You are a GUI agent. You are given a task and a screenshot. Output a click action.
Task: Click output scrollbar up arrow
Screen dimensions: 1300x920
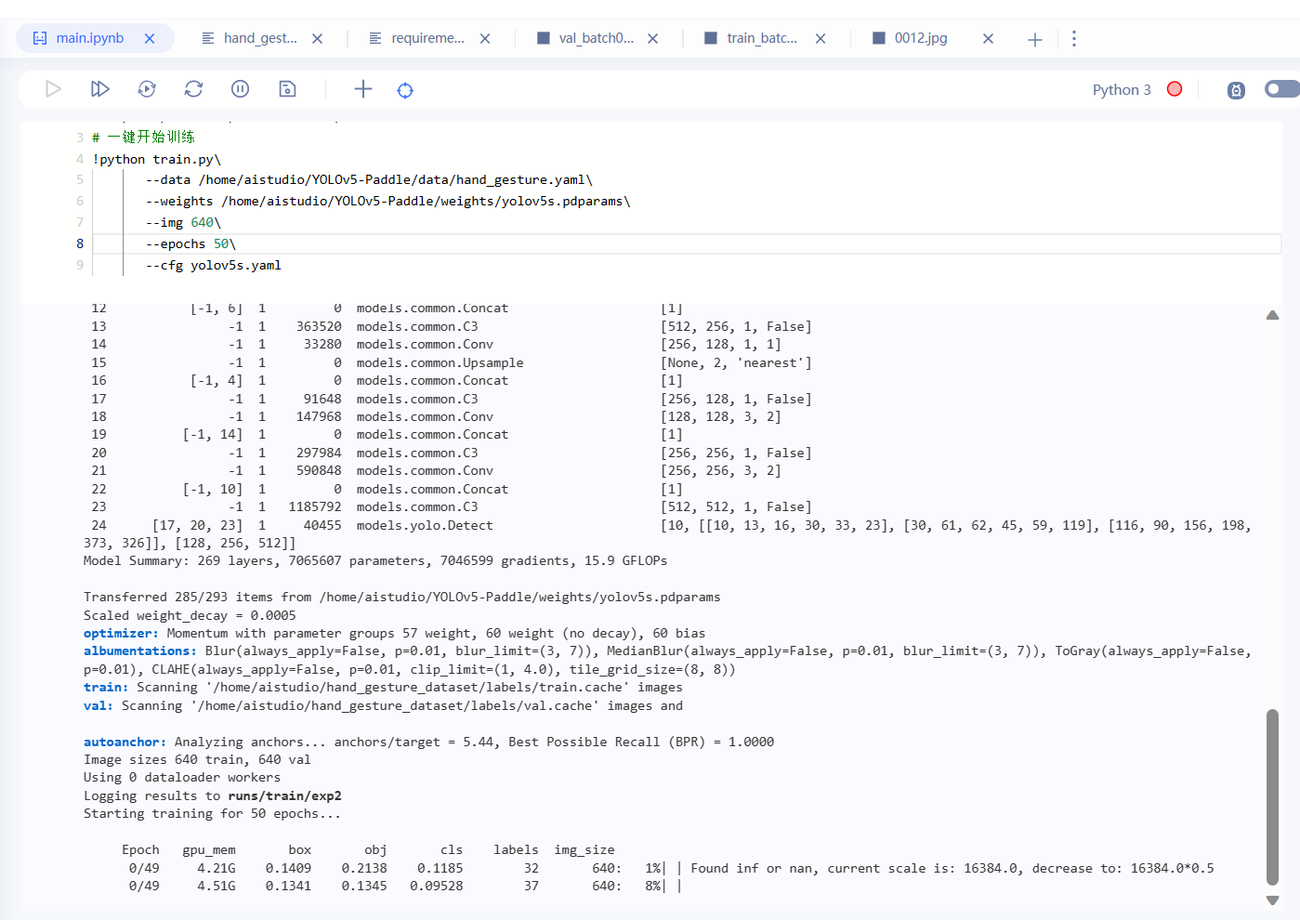click(x=1272, y=316)
